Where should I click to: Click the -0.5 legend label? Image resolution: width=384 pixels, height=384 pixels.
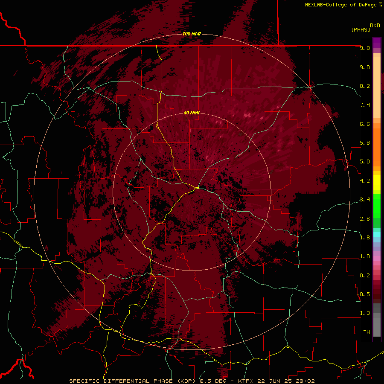363,294
